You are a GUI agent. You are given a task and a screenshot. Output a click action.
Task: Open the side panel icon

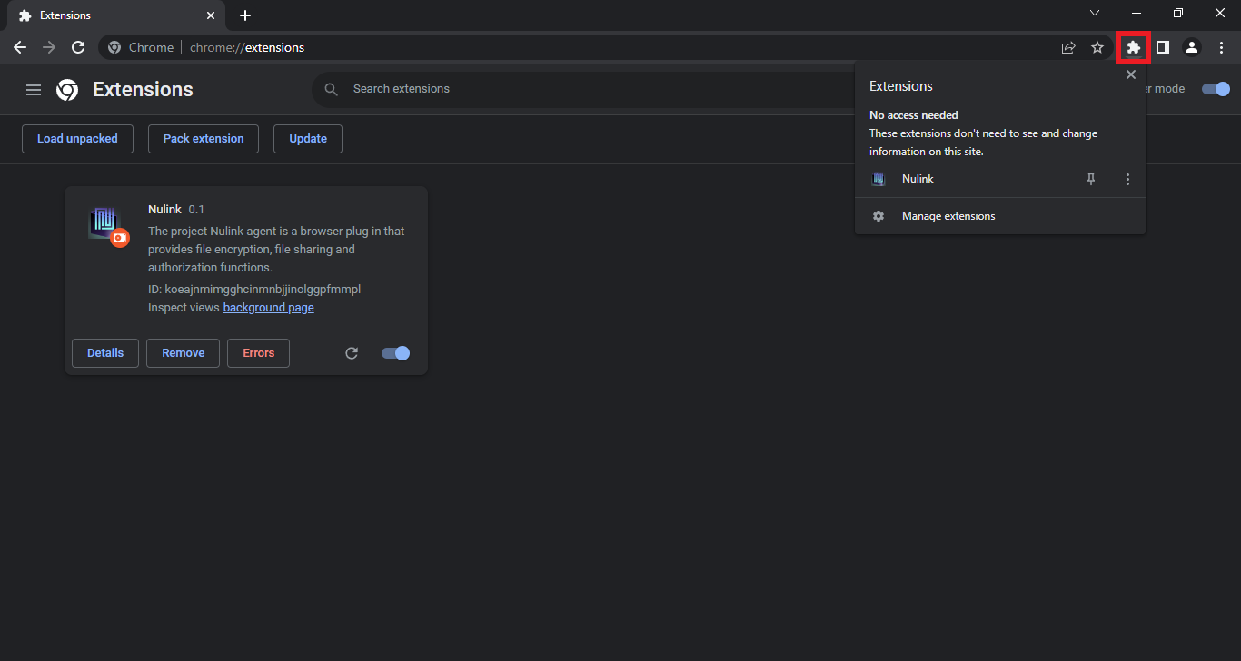click(1162, 47)
